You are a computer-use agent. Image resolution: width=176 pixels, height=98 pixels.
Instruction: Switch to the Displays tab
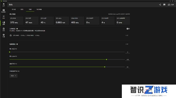pos(14,9)
